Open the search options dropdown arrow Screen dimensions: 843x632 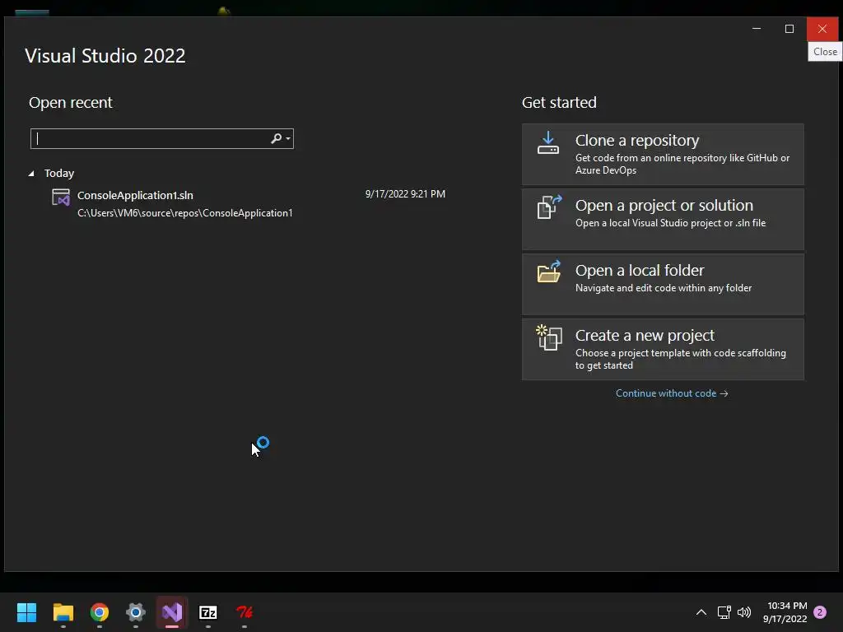[x=288, y=138]
